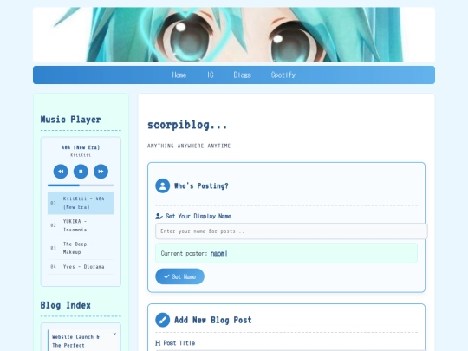Viewport: 468px width, 351px height.
Task: Click the heading icon beside Post Title
Action: pyautogui.click(x=158, y=343)
